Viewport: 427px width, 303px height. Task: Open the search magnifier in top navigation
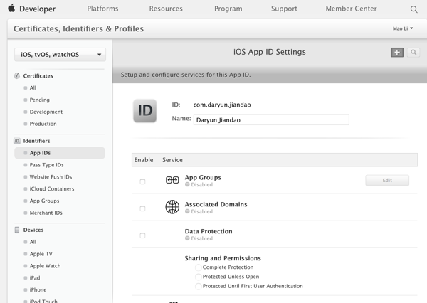[x=414, y=9]
